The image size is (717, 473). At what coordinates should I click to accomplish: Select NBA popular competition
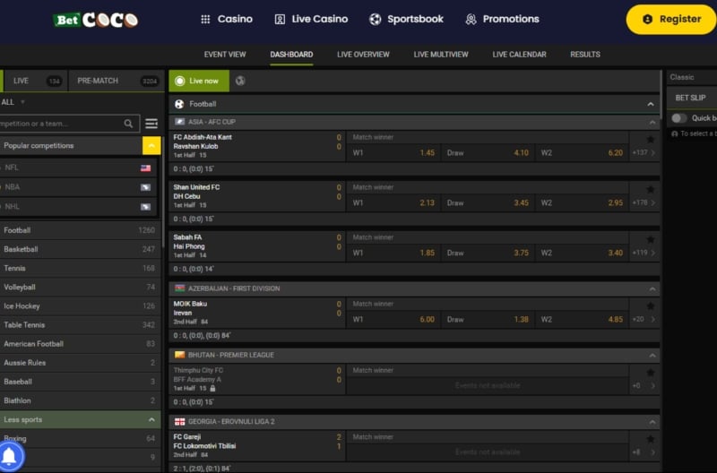pos(78,187)
